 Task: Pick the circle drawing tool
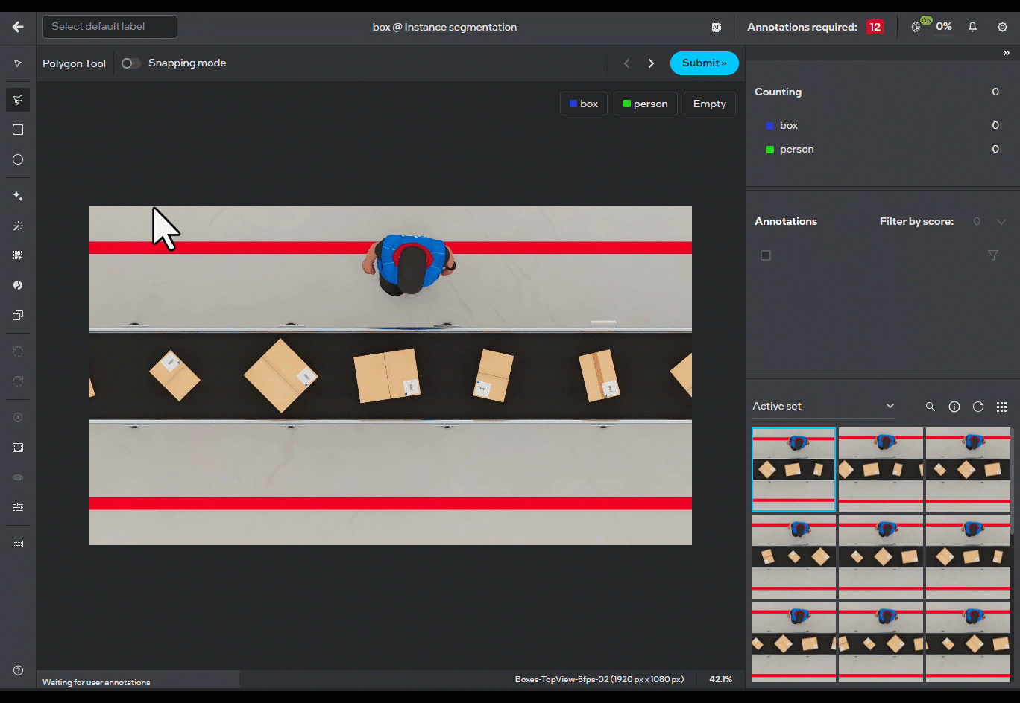(x=18, y=159)
